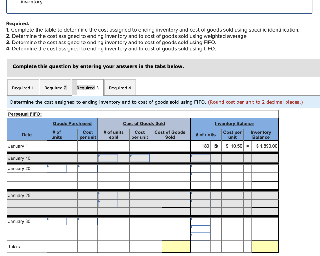Click January 25 inventory balance units first row
The width and height of the screenshot is (320, 256).
(x=200, y=196)
